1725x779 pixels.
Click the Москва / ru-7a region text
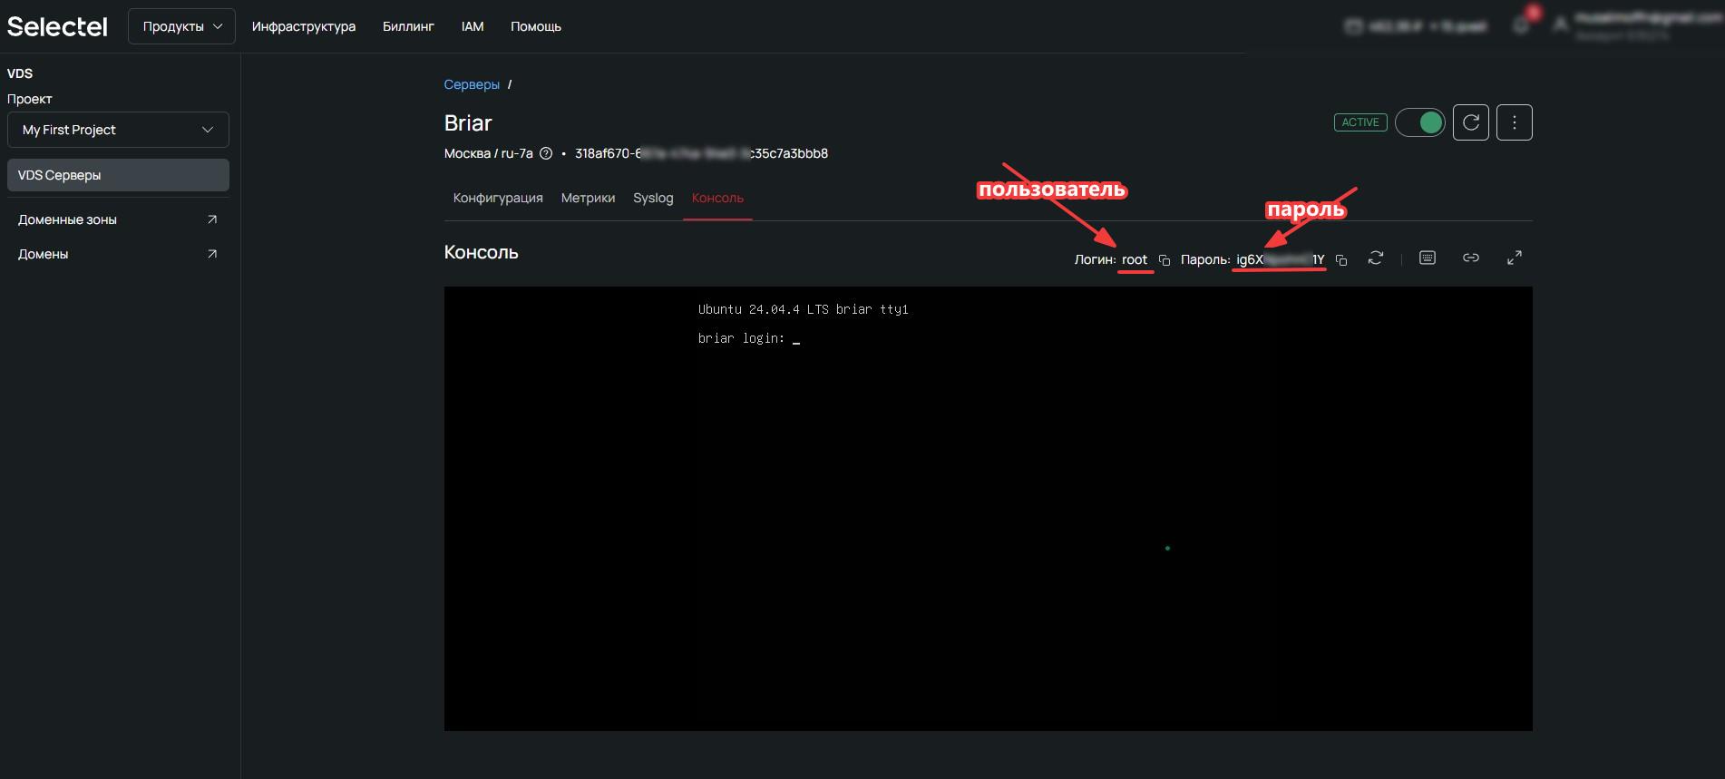click(488, 153)
